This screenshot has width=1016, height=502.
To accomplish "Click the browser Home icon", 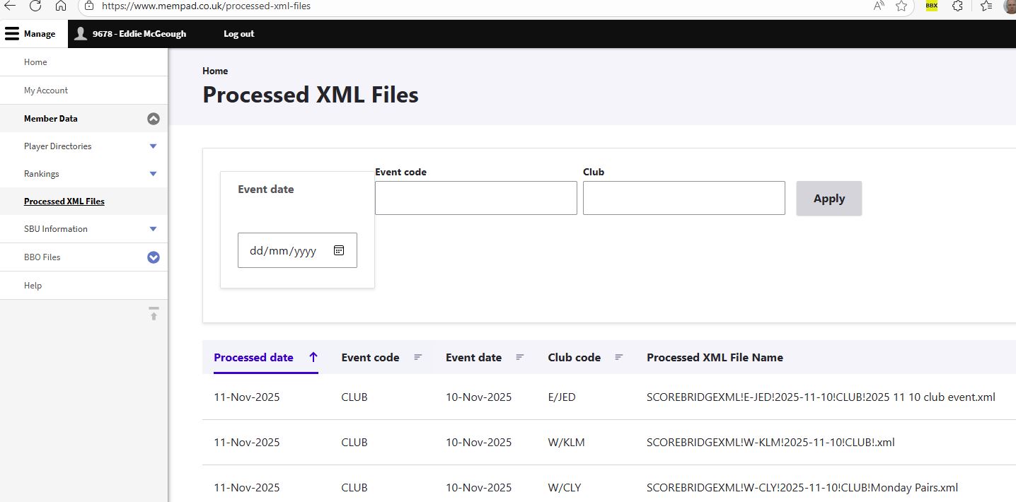I will click(61, 6).
